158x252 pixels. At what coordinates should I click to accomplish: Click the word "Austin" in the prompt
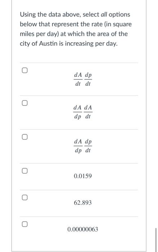click(48, 44)
